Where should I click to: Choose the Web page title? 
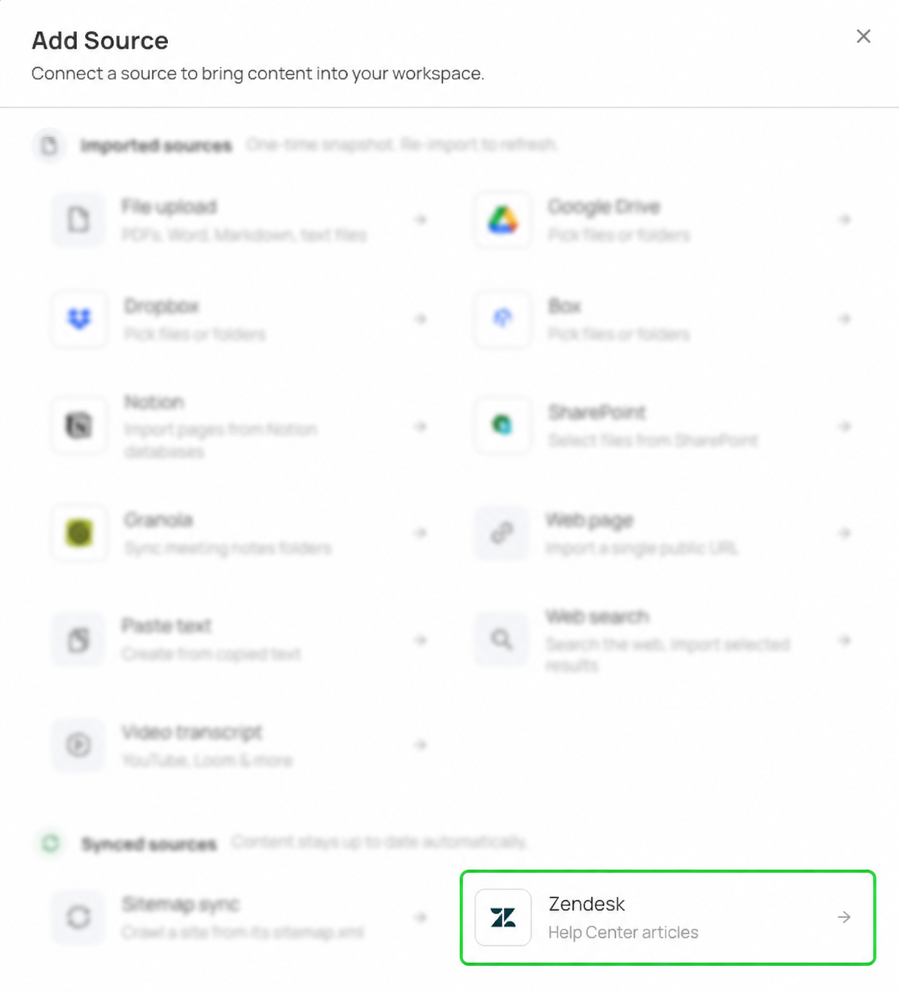(590, 520)
